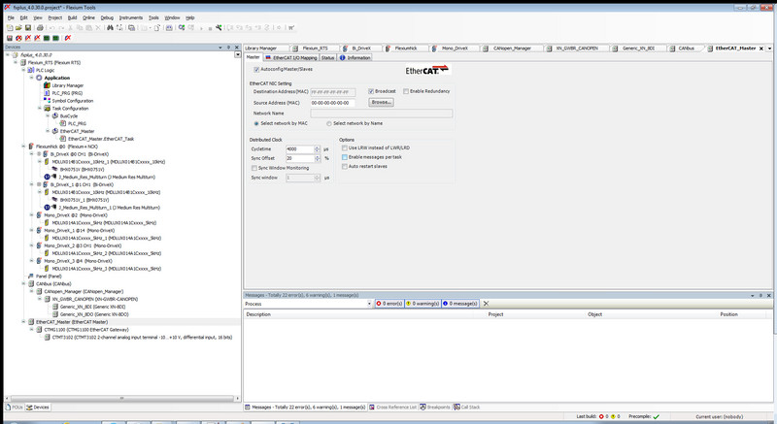Choose Select network by Name radio button
The image size is (777, 424).
coord(327,123)
